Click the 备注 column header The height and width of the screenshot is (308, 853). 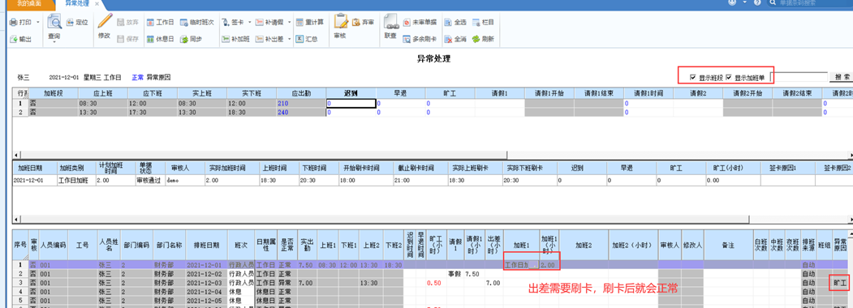pyautogui.click(x=729, y=245)
